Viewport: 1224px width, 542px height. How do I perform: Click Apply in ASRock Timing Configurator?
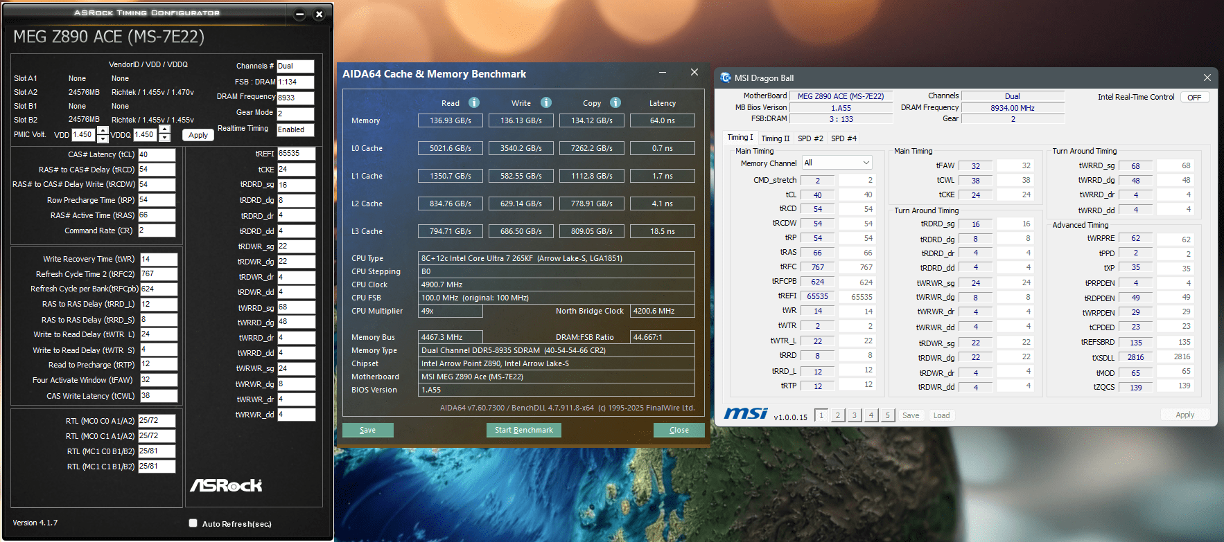tap(198, 135)
